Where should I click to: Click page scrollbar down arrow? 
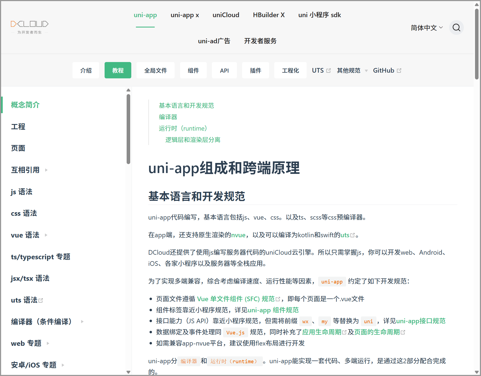tap(477, 372)
